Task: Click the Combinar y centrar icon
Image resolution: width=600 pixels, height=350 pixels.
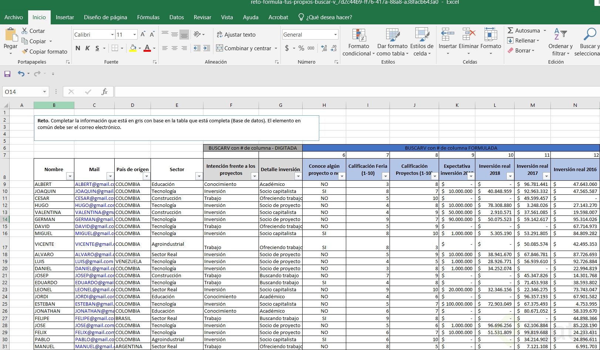Action: pyautogui.click(x=220, y=48)
